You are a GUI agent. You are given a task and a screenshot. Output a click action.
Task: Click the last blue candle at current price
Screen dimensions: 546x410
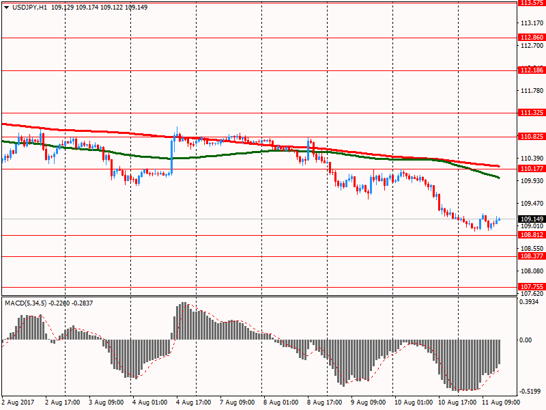(x=500, y=219)
